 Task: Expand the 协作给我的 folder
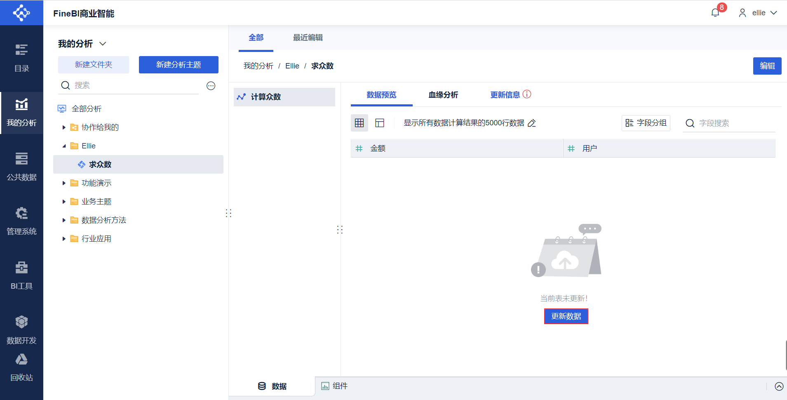[x=64, y=127]
